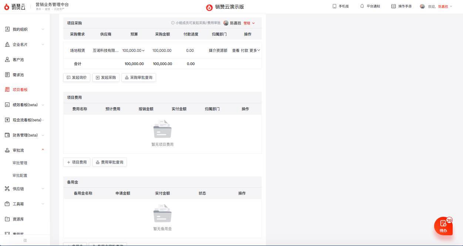This screenshot has height=246, width=463.
Task: Open the 更多 dropdown for 场地租赁 row
Action: (255, 50)
